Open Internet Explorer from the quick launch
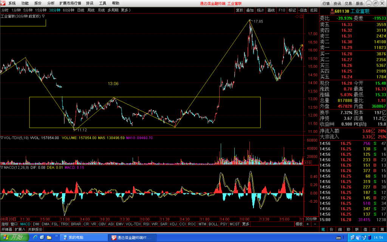 click(x=35, y=237)
